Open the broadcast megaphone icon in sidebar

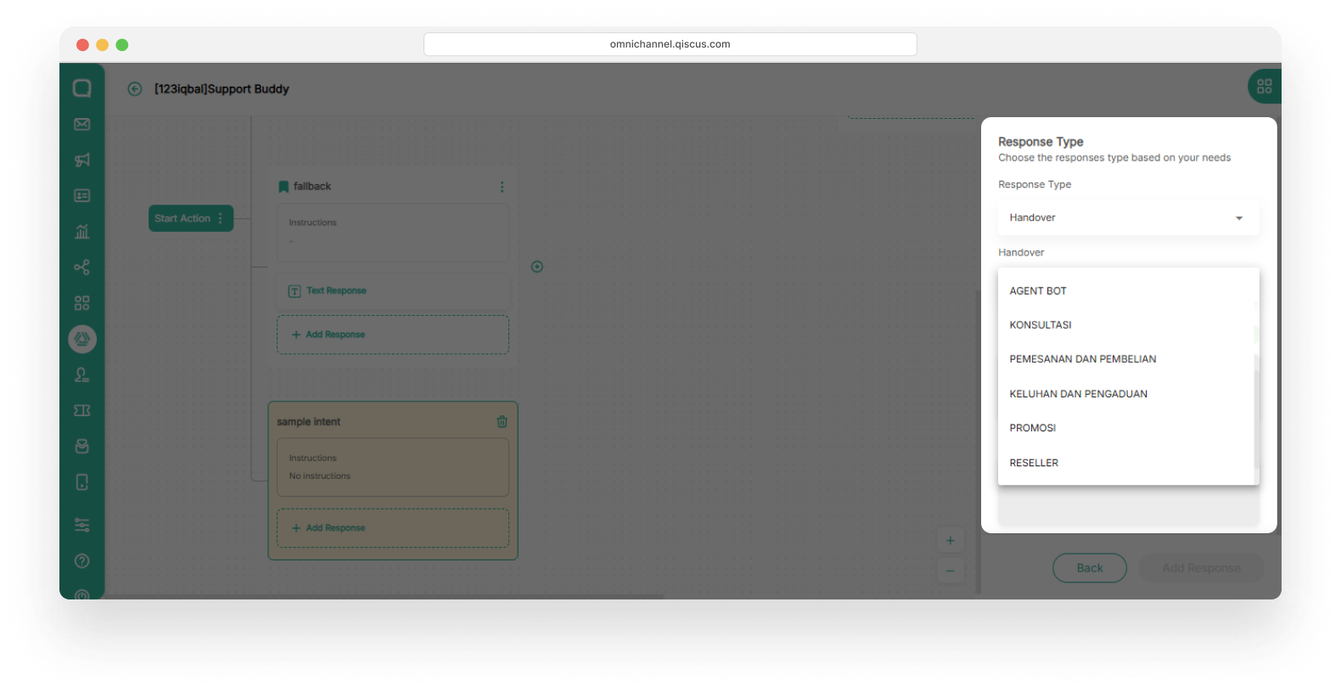coord(82,160)
